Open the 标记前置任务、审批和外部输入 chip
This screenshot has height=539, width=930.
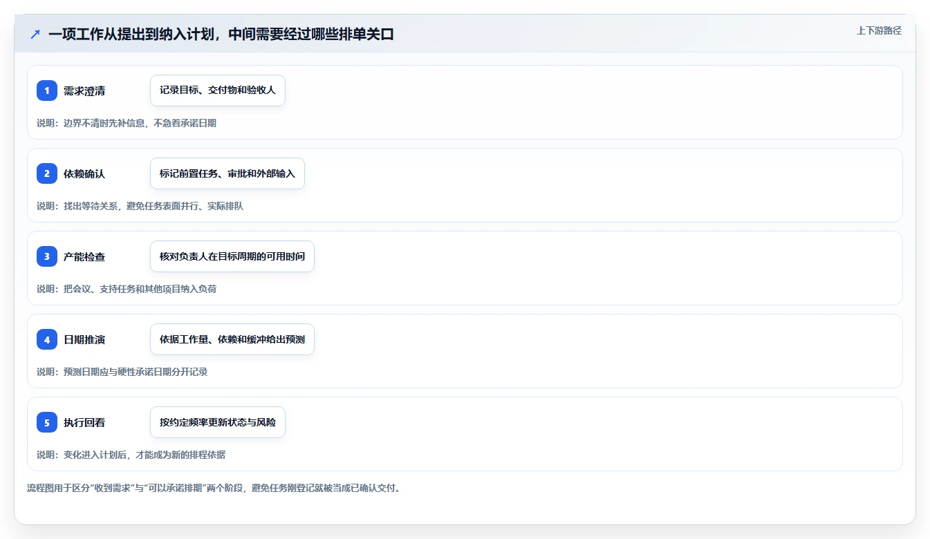click(227, 173)
